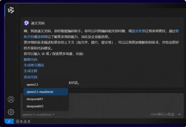The height and width of the screenshot is (127, 186).
Task: Open the Tongyi Lingma sidebar panel icon
Action: pyautogui.click(x=11, y=10)
